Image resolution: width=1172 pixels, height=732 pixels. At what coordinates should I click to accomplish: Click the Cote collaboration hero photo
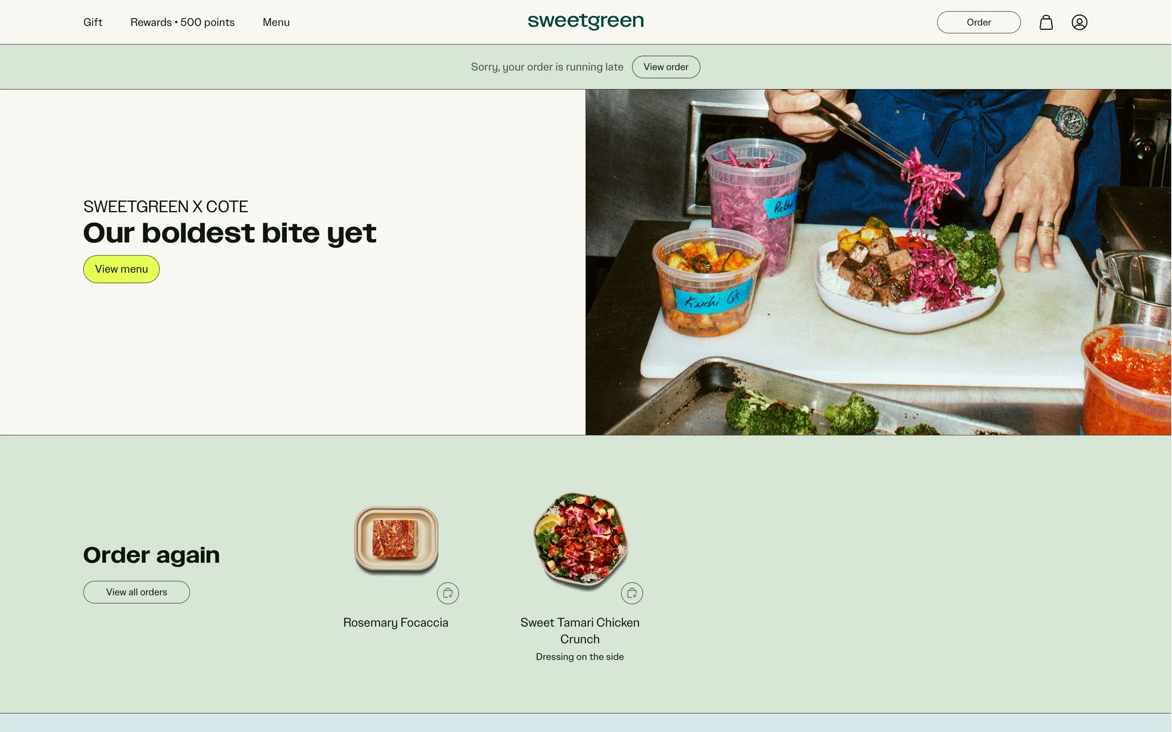878,262
